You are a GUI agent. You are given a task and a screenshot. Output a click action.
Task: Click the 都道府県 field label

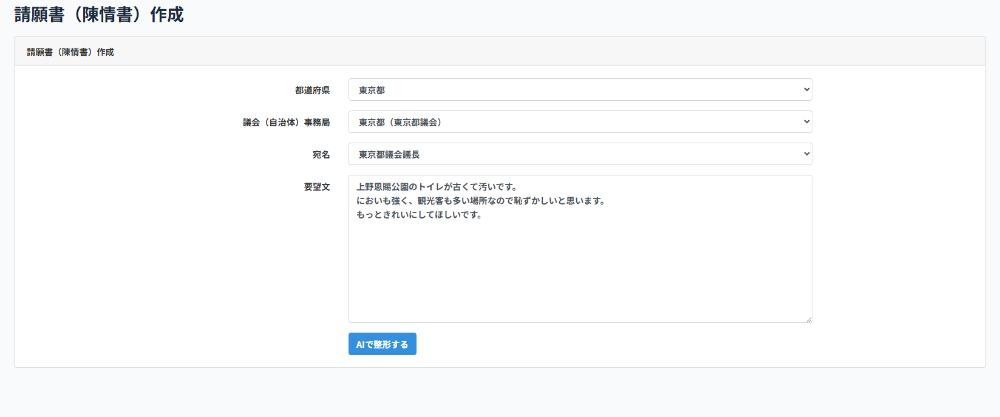(x=312, y=90)
